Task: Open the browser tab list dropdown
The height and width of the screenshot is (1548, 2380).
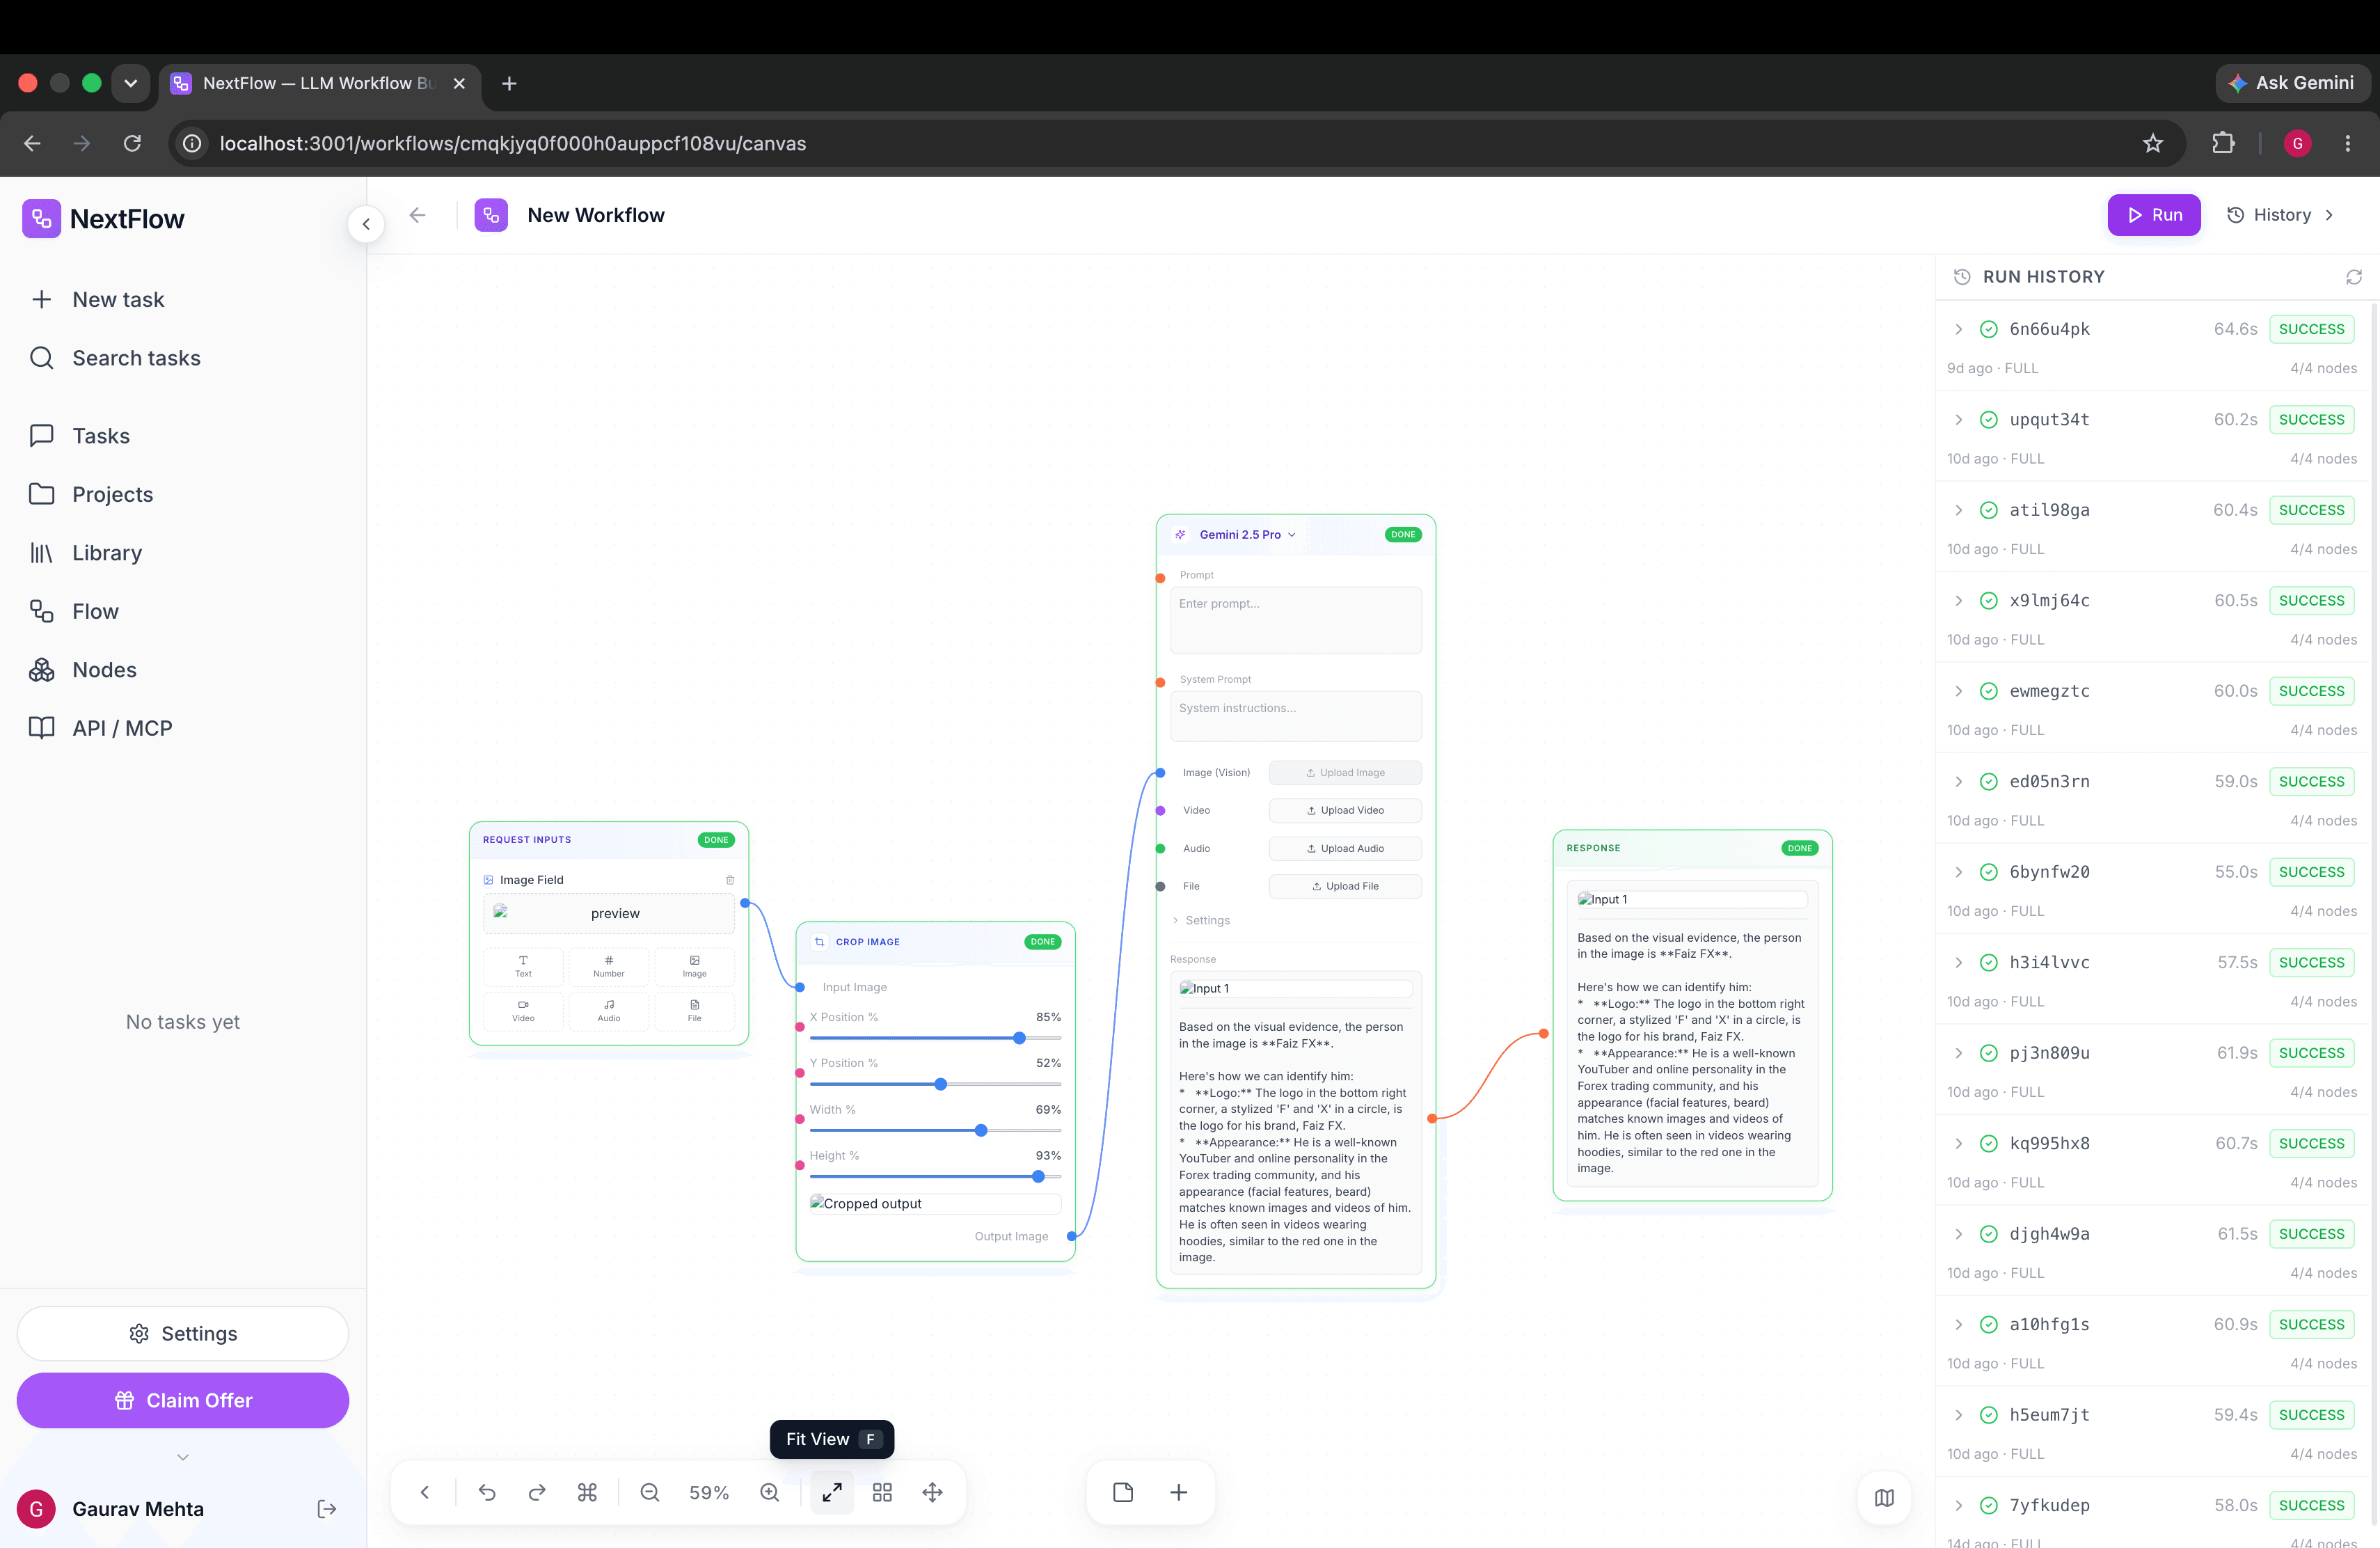Action: [x=130, y=83]
